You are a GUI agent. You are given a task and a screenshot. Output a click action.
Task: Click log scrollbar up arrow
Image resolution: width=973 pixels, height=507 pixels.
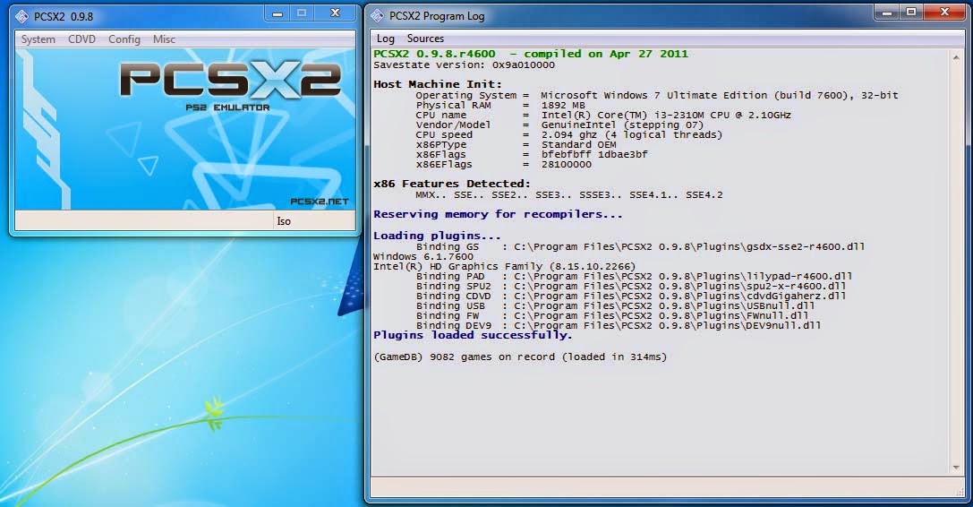tap(956, 57)
